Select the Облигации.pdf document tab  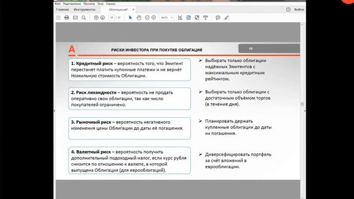point(118,10)
